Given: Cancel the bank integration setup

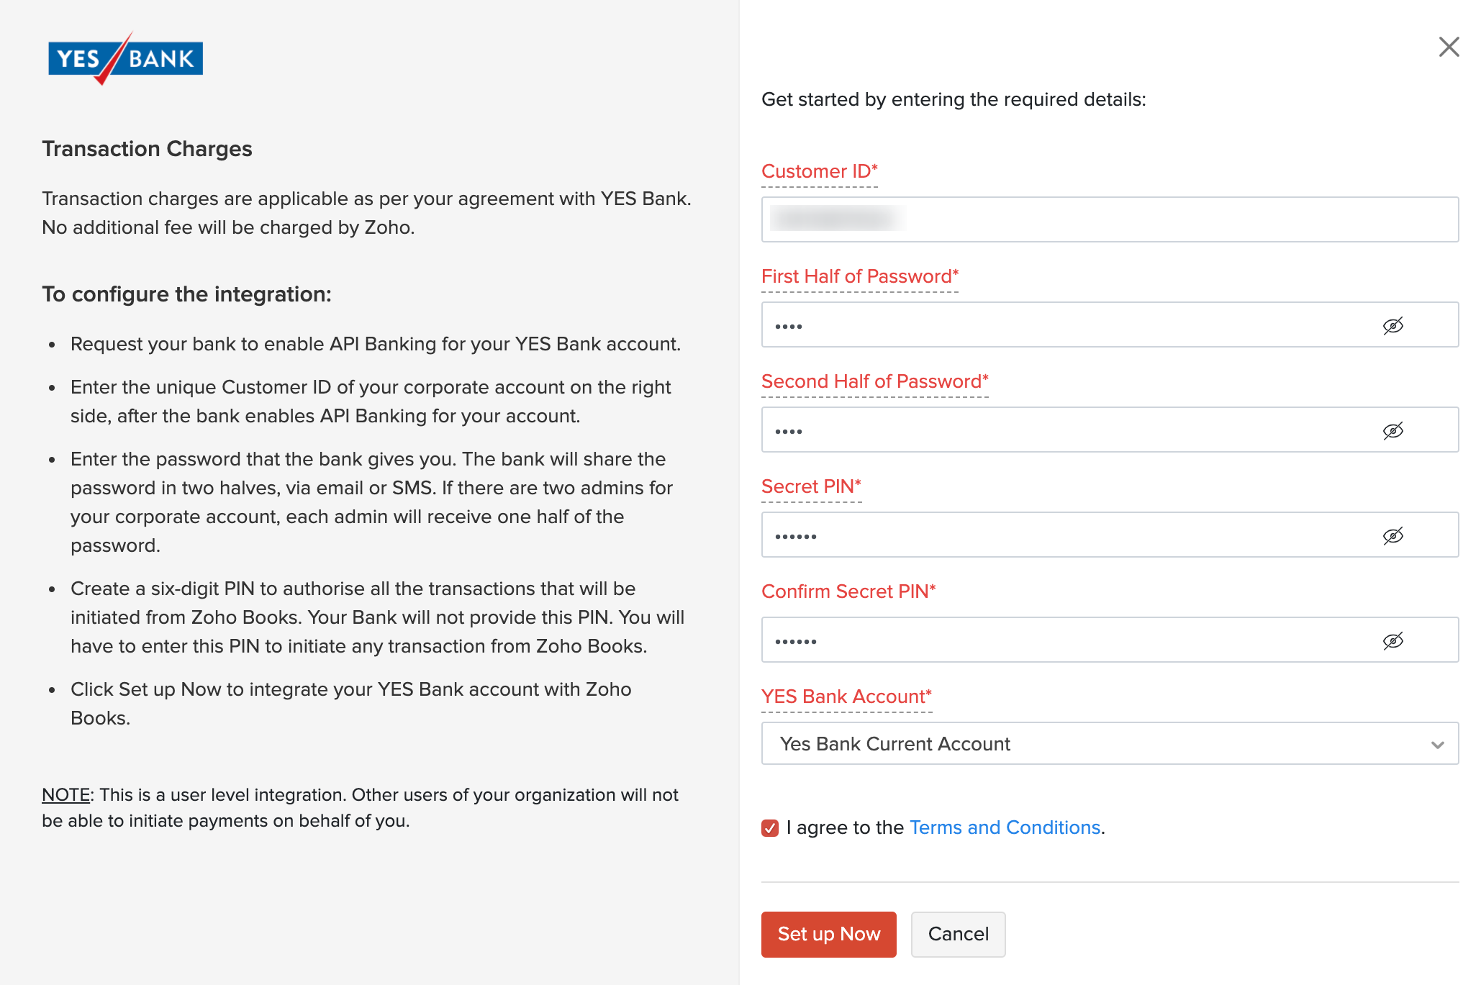Looking at the screenshot, I should pyautogui.click(x=958, y=934).
